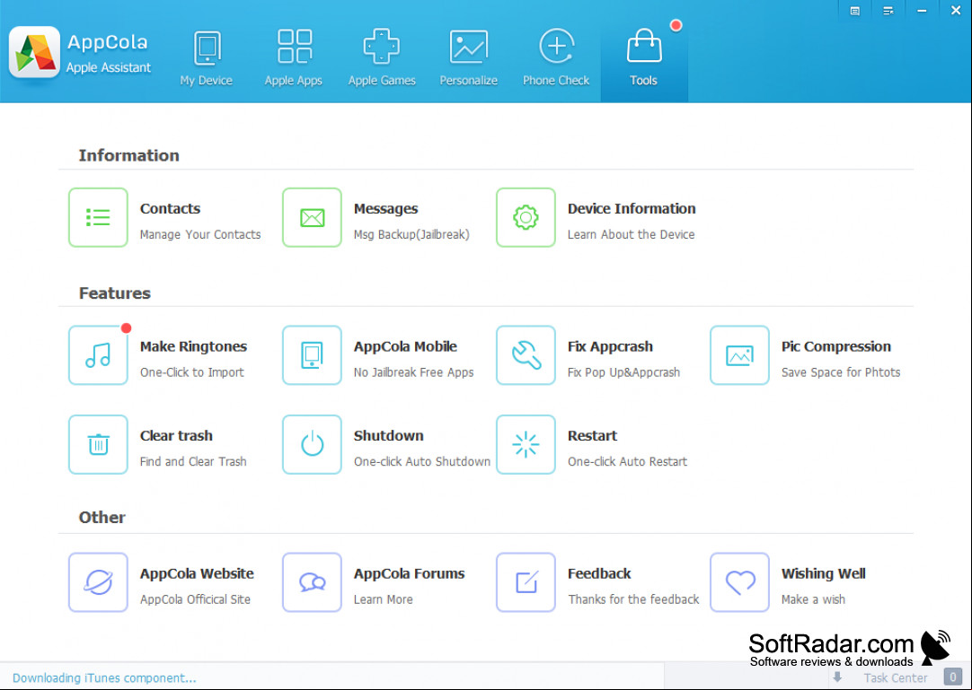
Task: Open the Device Information gear icon
Action: pyautogui.click(x=526, y=217)
